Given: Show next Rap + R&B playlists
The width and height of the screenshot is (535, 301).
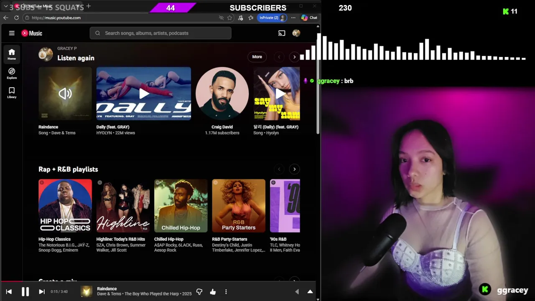Looking at the screenshot, I should pos(294,169).
